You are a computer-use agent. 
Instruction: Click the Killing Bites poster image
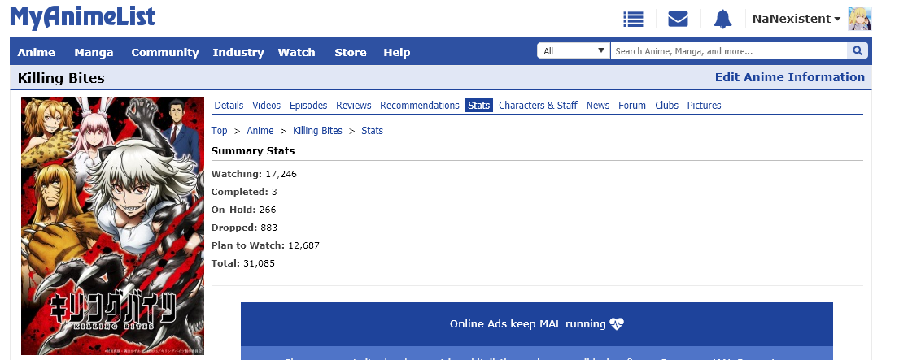[112, 225]
